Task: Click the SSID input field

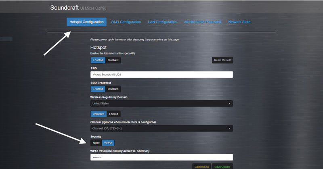Action: 161,75
